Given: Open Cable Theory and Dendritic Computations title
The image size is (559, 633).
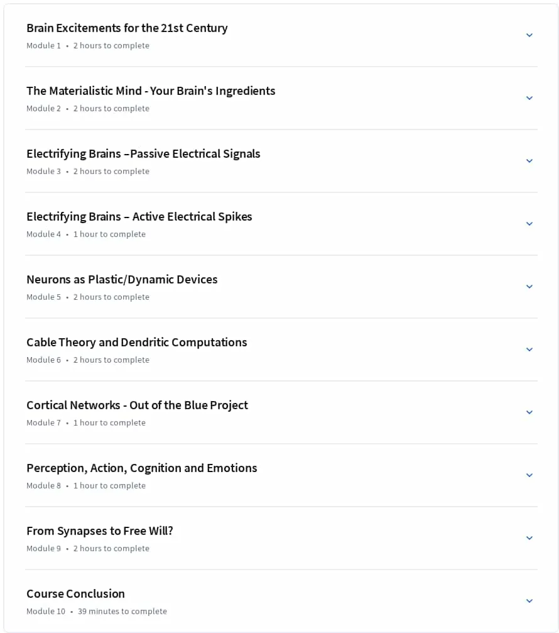Looking at the screenshot, I should 137,343.
